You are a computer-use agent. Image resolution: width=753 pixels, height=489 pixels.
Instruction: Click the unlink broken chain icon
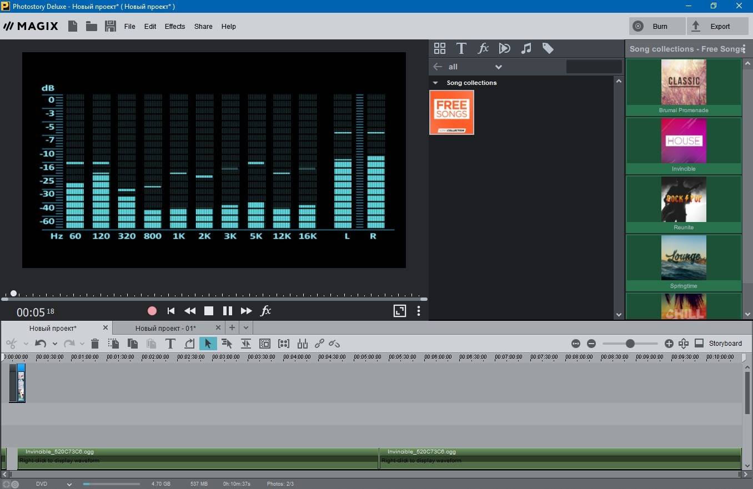tap(334, 344)
